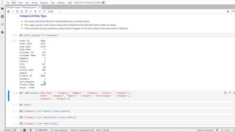Restart kernel and run all cells
The height and width of the screenshot is (132, 235).
click(44, 11)
